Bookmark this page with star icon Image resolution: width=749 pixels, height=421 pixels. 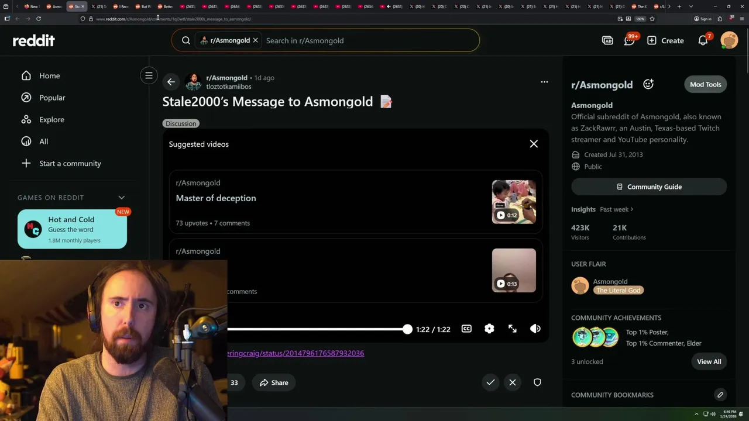tap(652, 19)
